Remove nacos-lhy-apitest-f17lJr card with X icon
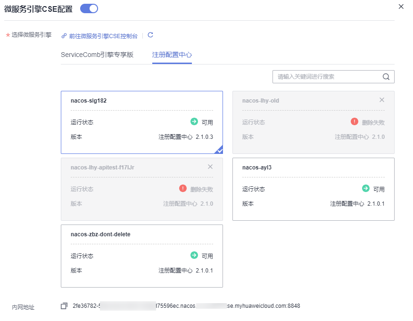This screenshot has width=413, height=321. point(210,167)
